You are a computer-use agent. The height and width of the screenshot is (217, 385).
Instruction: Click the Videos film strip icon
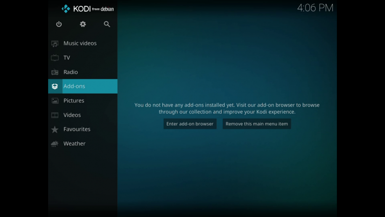55,115
